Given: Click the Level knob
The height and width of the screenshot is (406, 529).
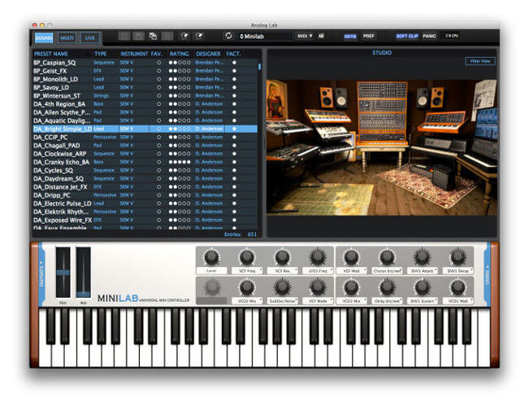Looking at the screenshot, I should (x=211, y=257).
